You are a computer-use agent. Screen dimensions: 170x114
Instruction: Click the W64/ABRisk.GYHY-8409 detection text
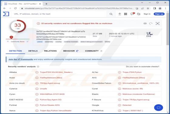tap(52, 94)
